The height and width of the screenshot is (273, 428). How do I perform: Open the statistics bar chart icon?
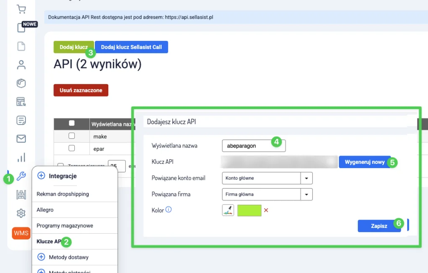[x=21, y=157]
